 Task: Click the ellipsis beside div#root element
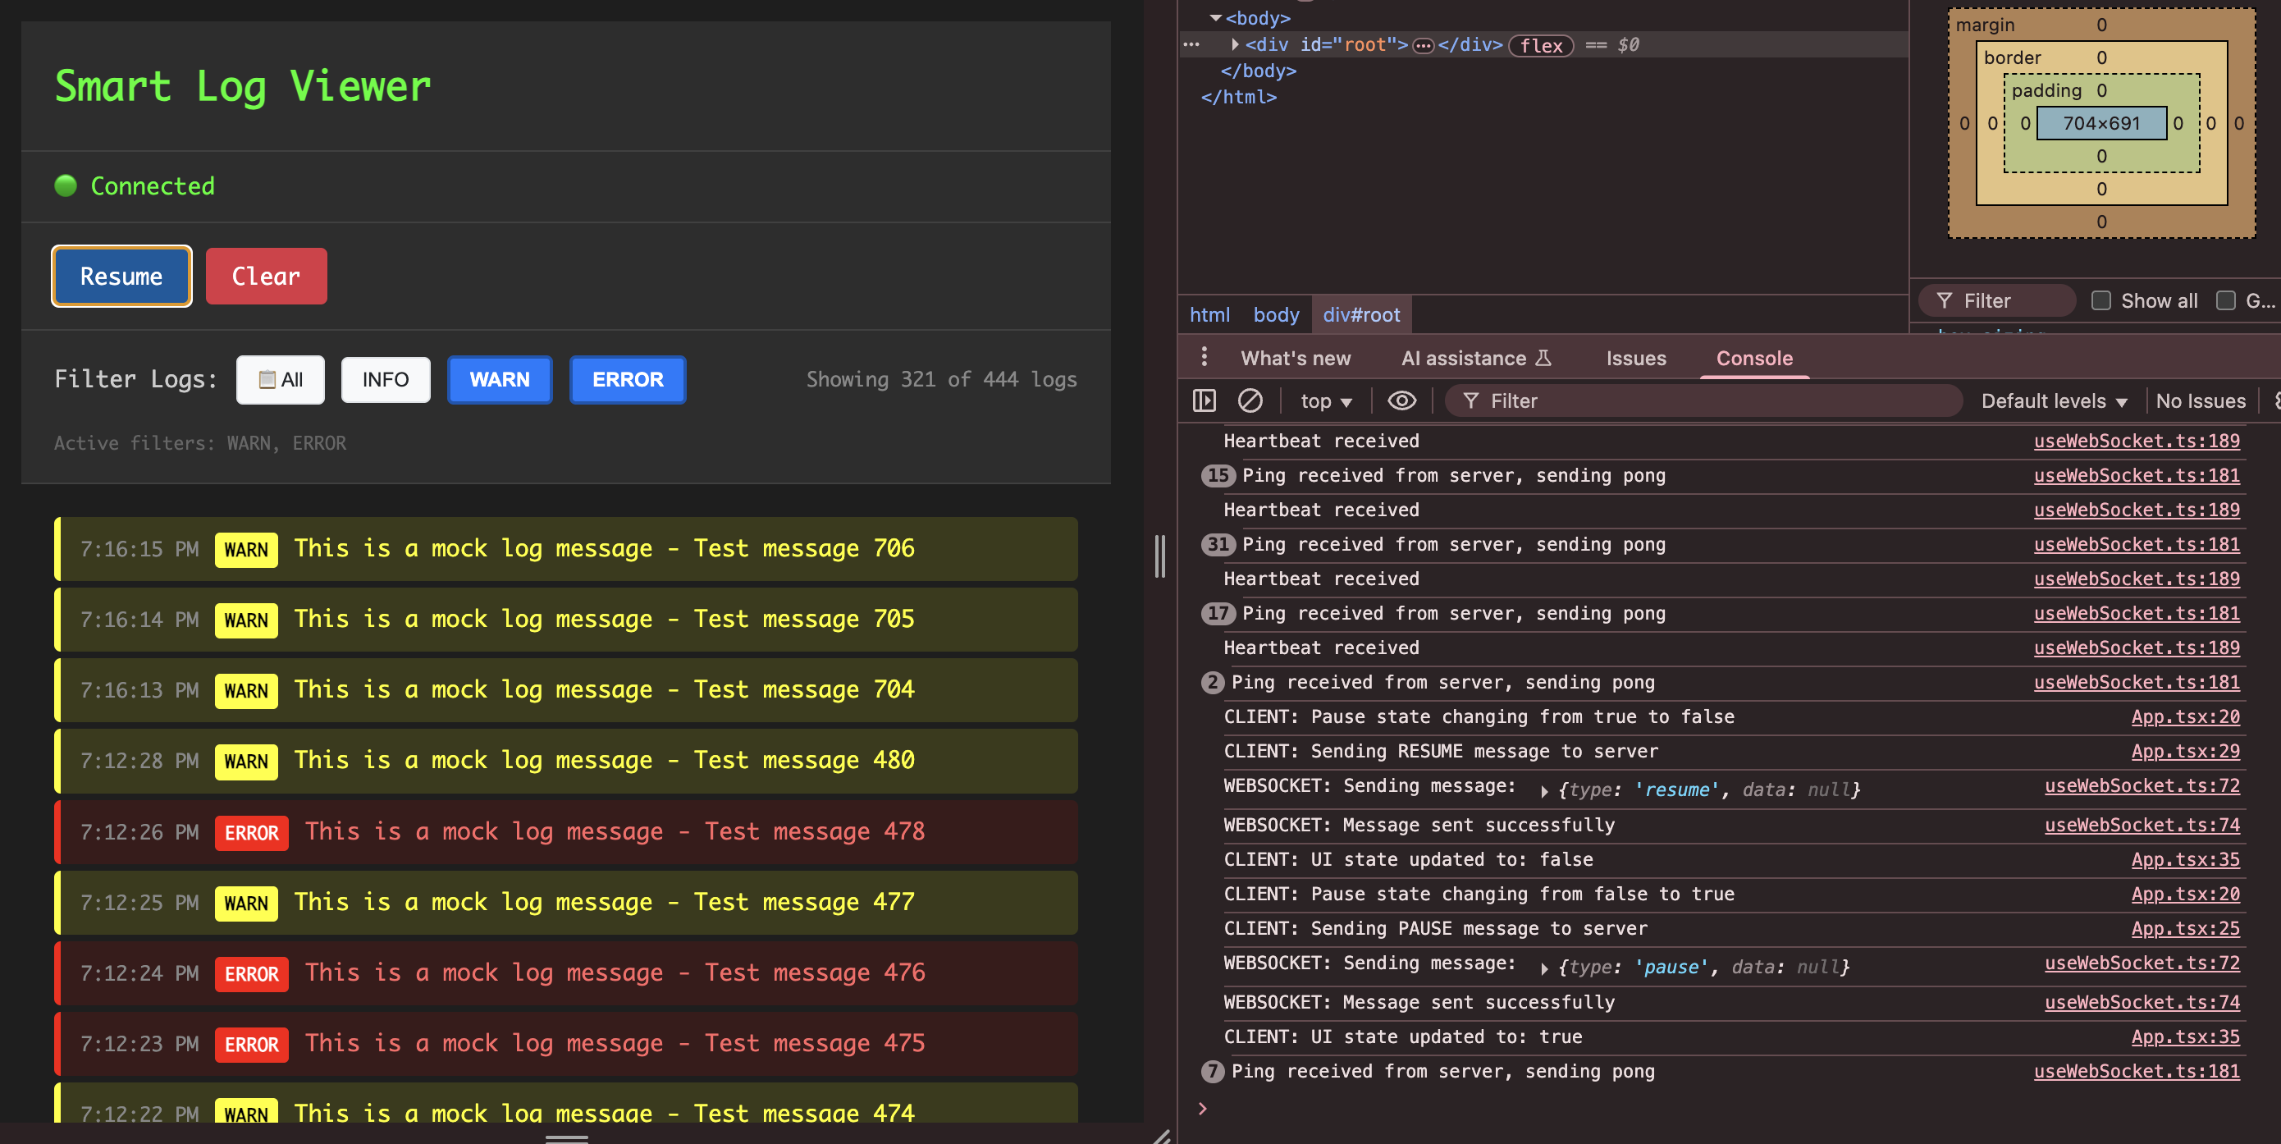1422,46
